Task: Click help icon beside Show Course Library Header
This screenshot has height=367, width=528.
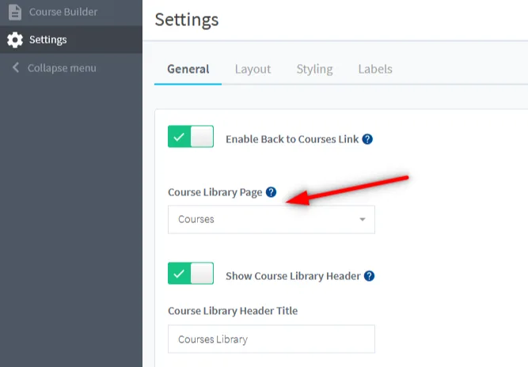Action: pos(369,276)
